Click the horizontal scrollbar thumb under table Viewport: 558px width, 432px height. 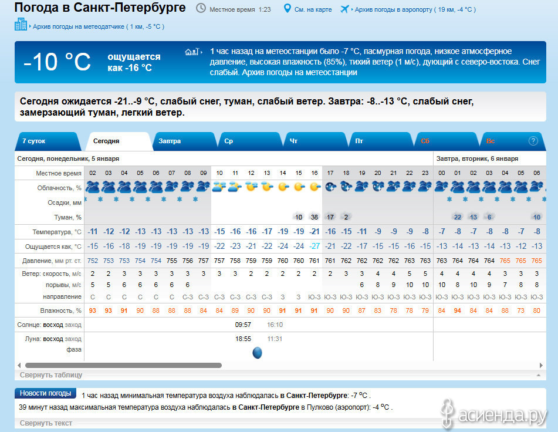123,365
